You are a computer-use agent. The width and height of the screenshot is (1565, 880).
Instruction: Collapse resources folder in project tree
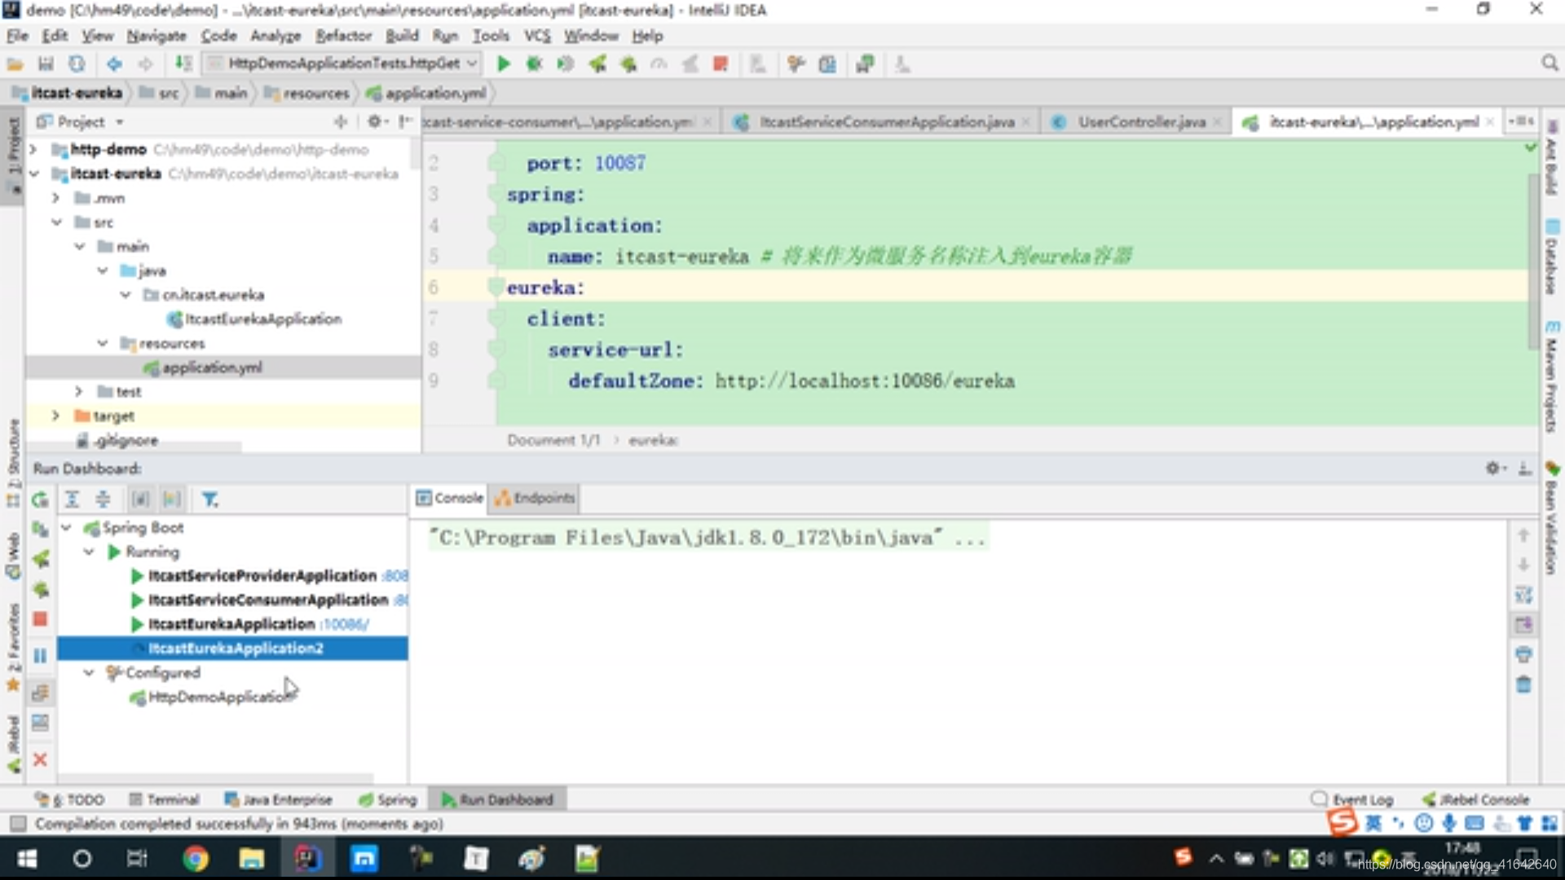pyautogui.click(x=102, y=343)
